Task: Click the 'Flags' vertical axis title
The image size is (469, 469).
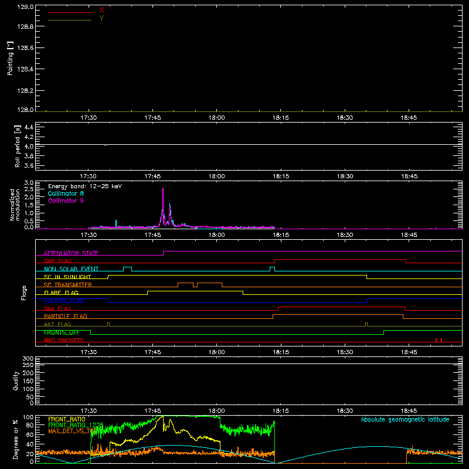Action: 24,293
